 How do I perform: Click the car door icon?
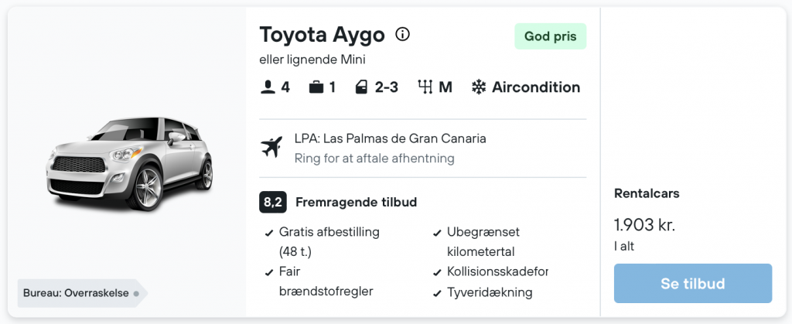point(361,88)
